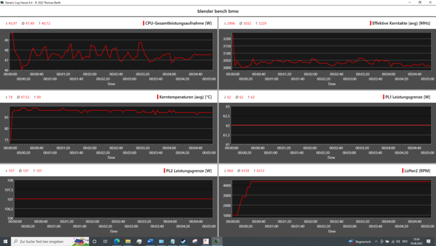Click the blender bench bmw heading
Viewport: 436px width, 246px height.
(218, 11)
